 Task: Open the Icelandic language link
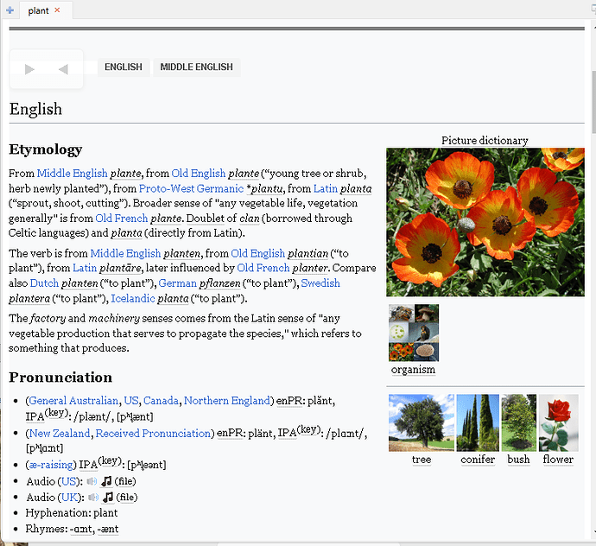[133, 298]
